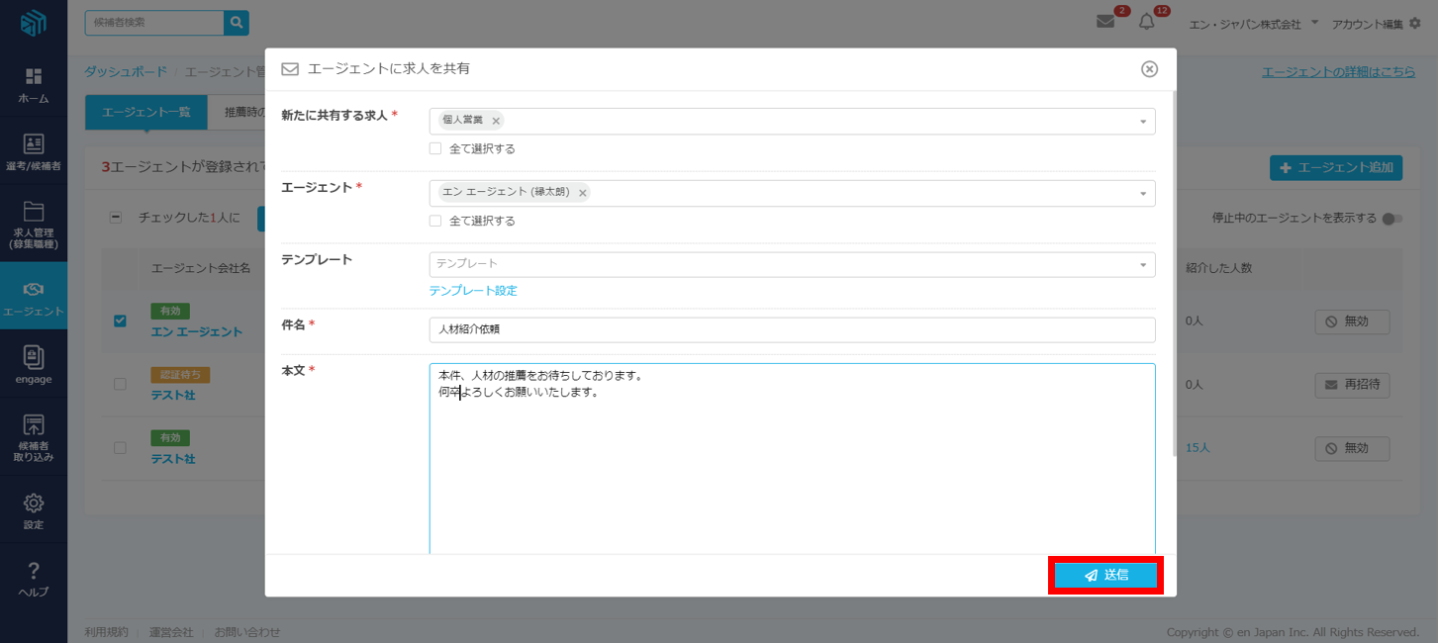Open 求人管理 folder icon in sidebar

pyautogui.click(x=34, y=211)
